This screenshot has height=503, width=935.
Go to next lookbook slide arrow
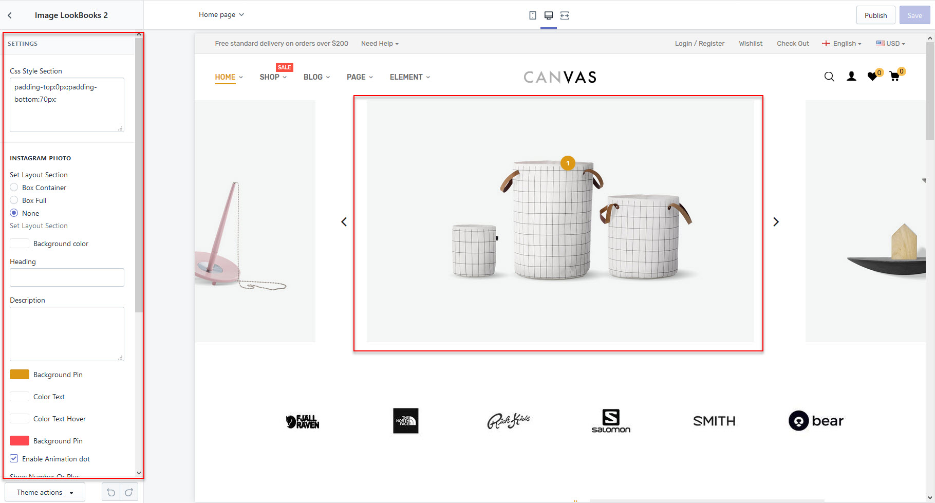coord(776,222)
